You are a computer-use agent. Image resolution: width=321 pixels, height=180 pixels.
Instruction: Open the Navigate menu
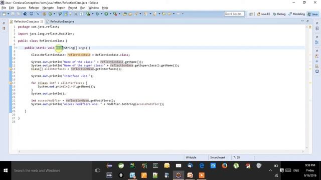[48, 8]
